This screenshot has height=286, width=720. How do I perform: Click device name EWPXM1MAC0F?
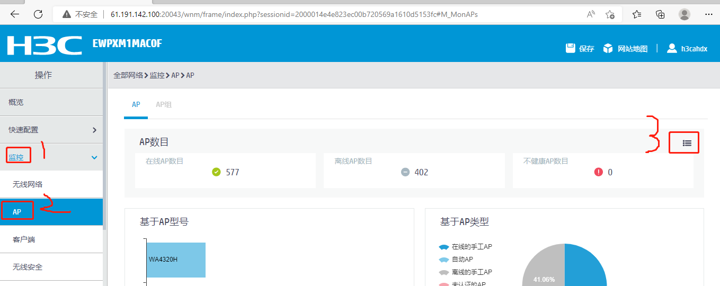tap(127, 43)
